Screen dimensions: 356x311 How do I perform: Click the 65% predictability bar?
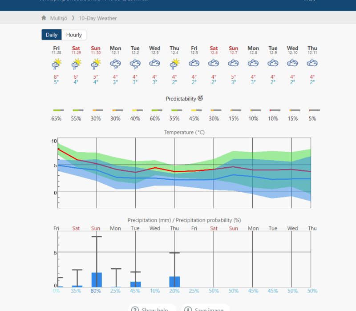59,110
